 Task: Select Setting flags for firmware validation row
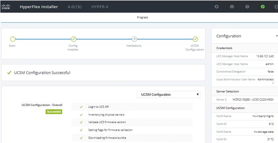click(132, 130)
